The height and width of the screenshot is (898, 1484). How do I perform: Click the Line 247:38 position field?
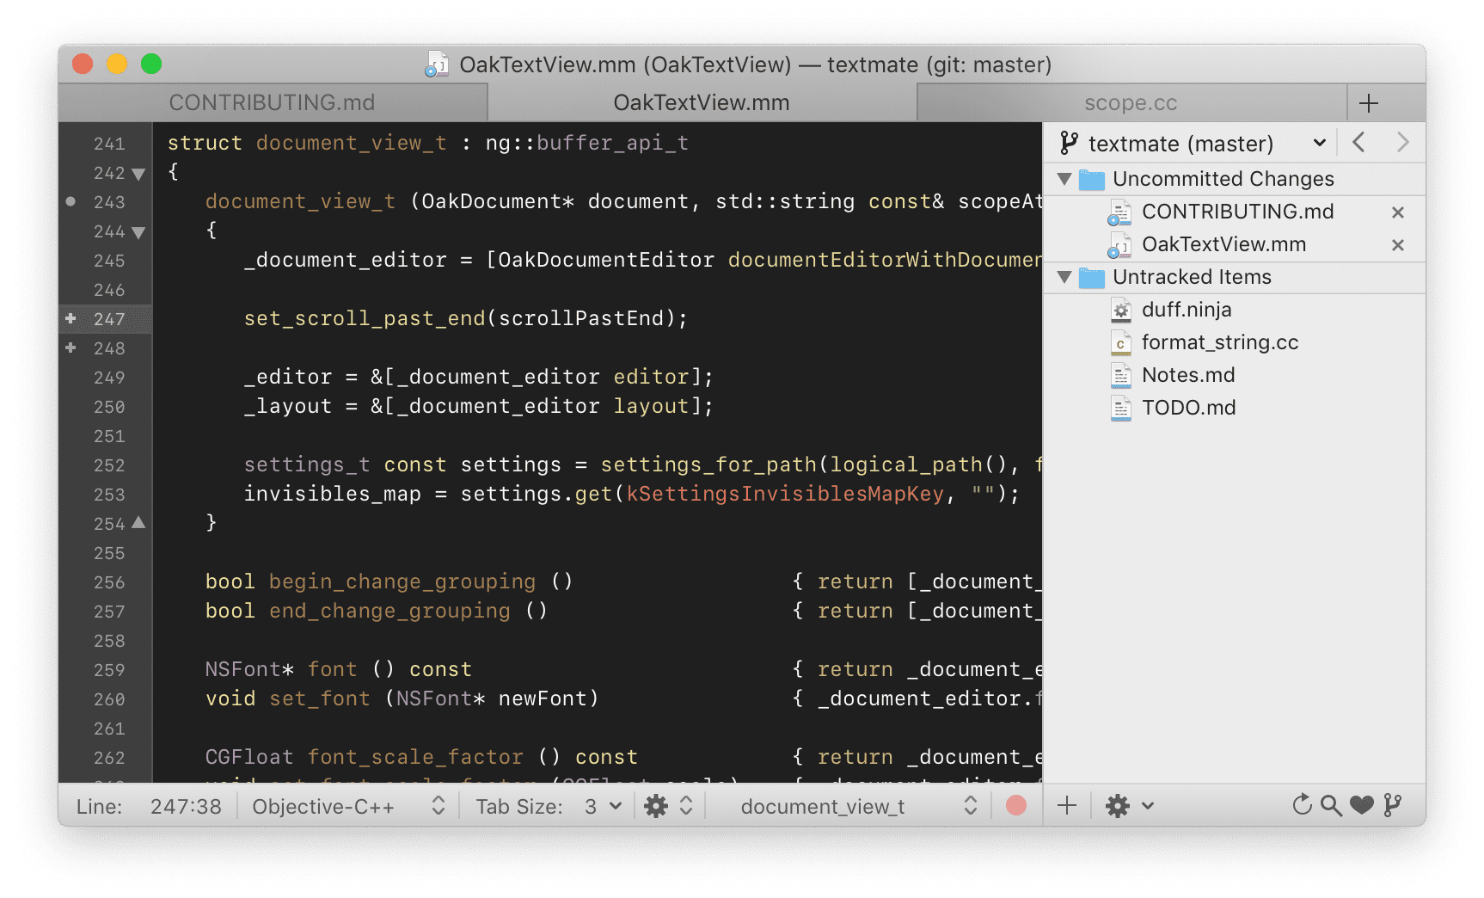(x=186, y=806)
